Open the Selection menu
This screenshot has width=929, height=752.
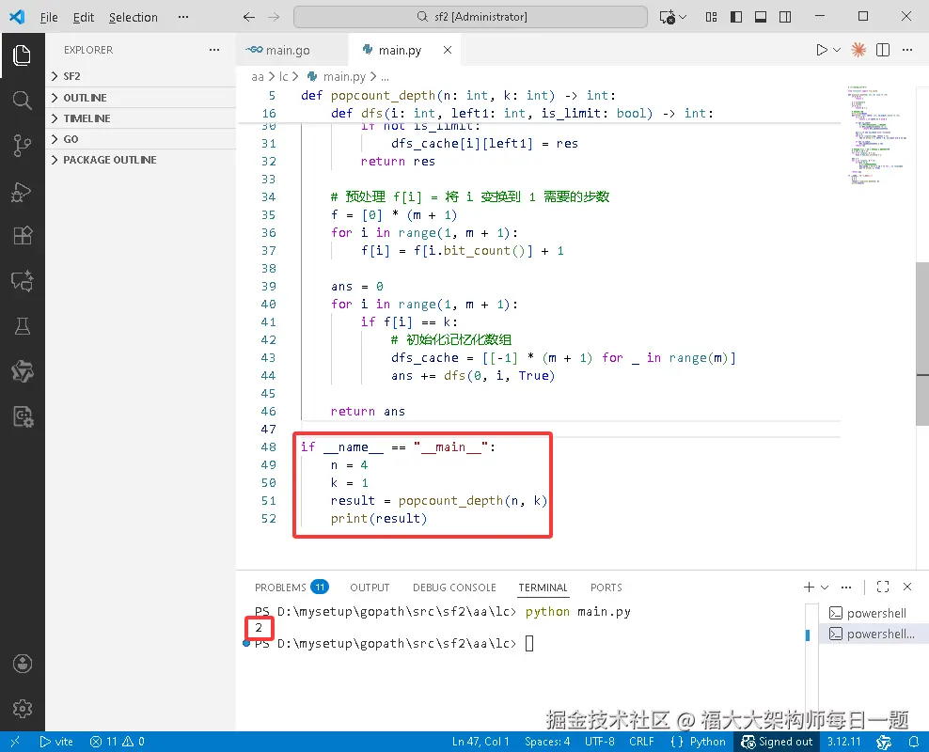pos(134,17)
